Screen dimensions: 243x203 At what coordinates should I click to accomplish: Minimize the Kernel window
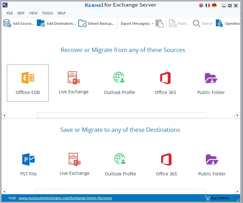pos(224,6)
